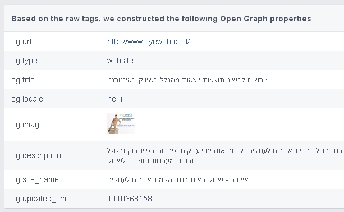Select the he_il locale value
This screenshot has height=212, width=344.
pyautogui.click(x=116, y=99)
